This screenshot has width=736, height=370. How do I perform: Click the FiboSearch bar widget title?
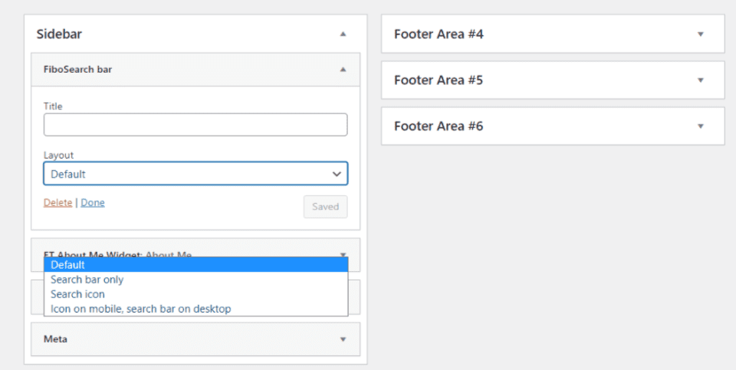coord(78,70)
